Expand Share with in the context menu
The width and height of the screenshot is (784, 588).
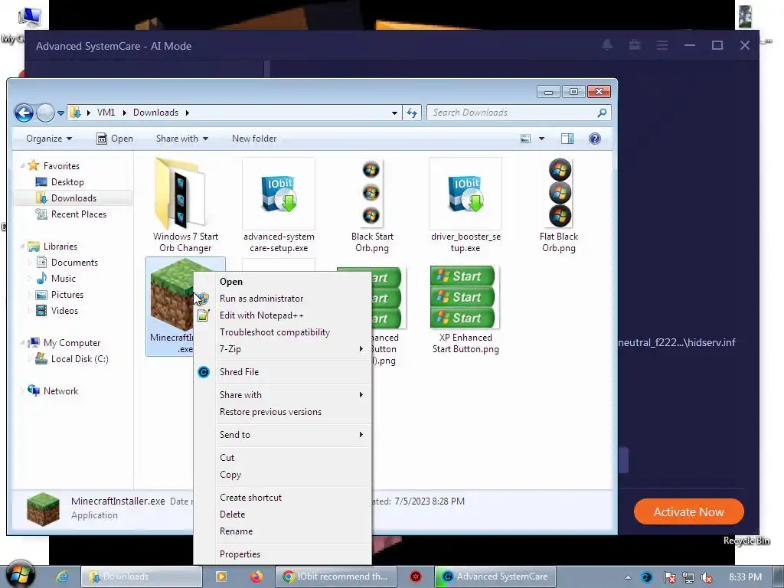[x=283, y=395]
